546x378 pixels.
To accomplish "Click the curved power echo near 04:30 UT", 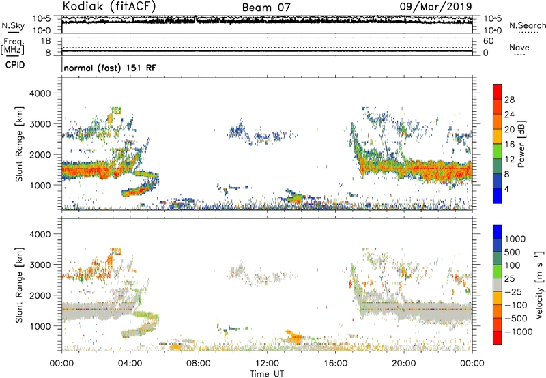I will pyautogui.click(x=141, y=184).
